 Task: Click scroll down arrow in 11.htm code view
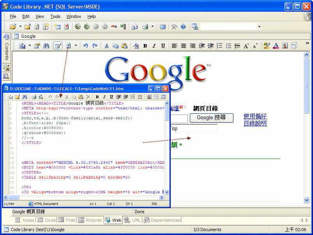[167, 192]
